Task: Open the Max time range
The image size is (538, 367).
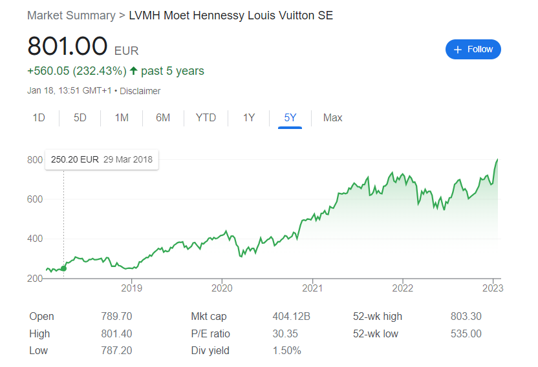Action: [x=333, y=118]
